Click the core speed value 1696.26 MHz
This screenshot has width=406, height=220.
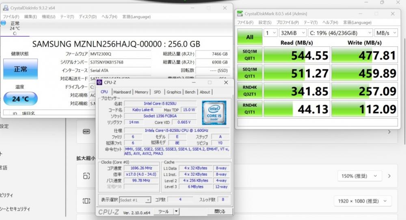(141, 168)
